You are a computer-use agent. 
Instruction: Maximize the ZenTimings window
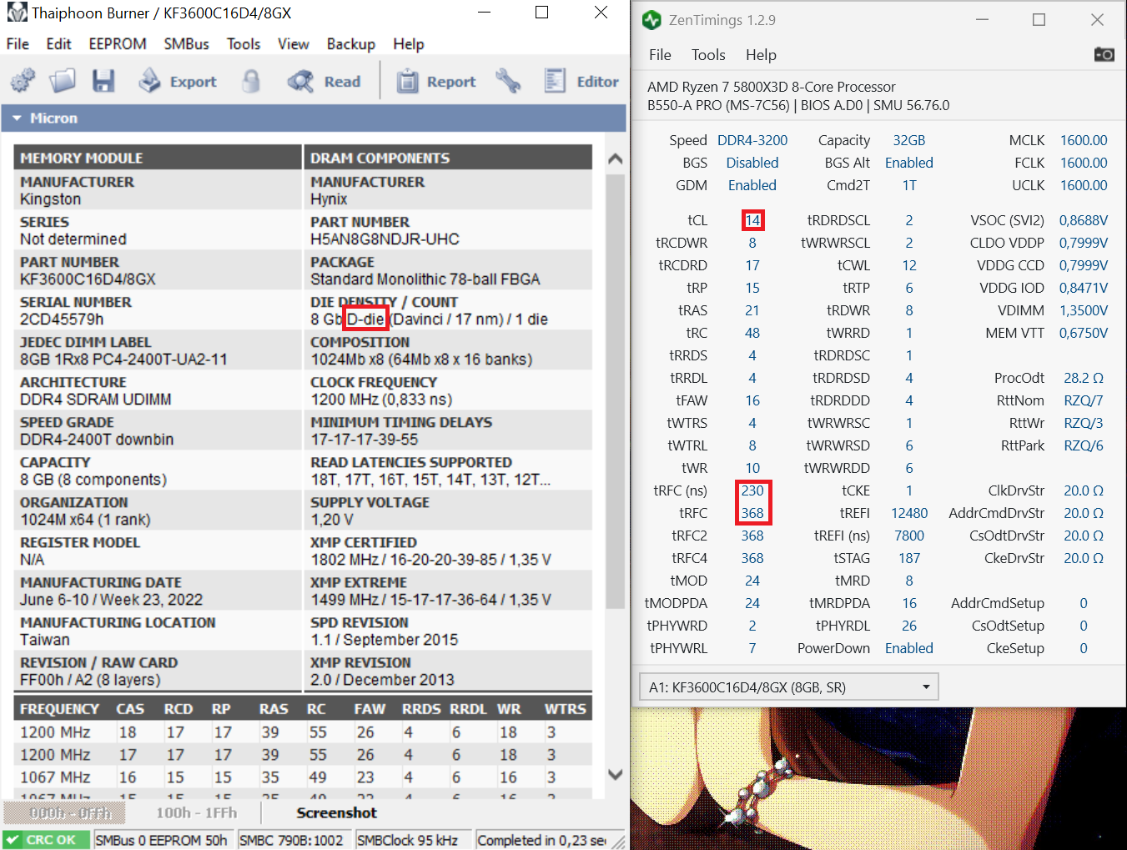[x=1039, y=20]
